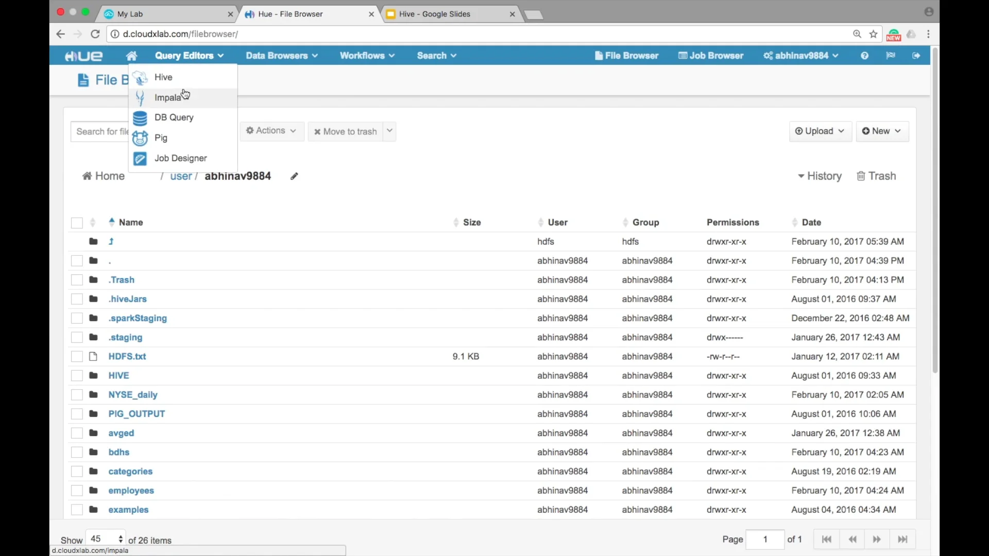The width and height of the screenshot is (989, 556).
Task: Bookmark page with star icon
Action: pos(874,34)
